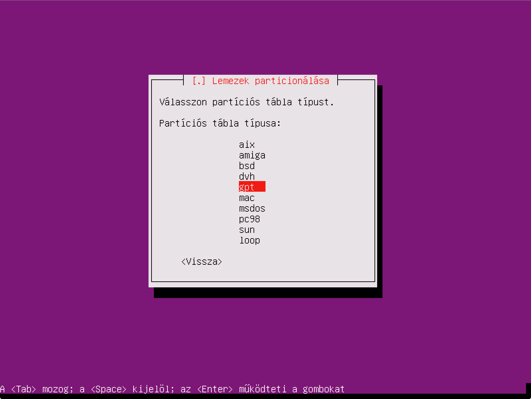This screenshot has width=531, height=399.
Task: Choose mac as partition table type
Action: [247, 198]
